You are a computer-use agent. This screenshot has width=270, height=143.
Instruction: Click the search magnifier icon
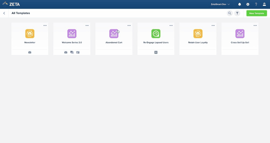(x=230, y=13)
